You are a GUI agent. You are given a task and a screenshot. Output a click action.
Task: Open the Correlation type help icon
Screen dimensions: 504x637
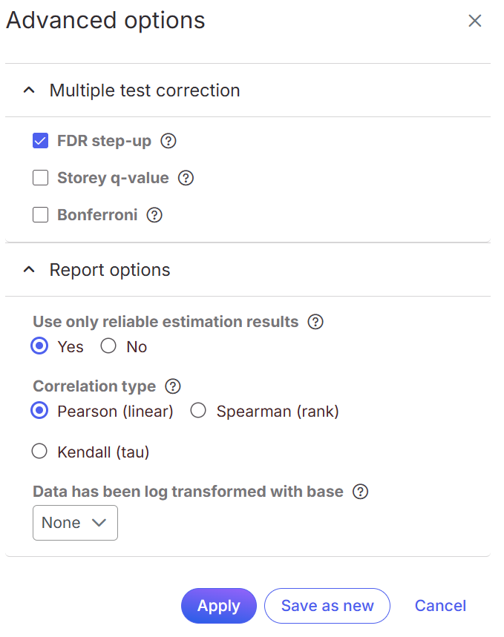point(173,386)
